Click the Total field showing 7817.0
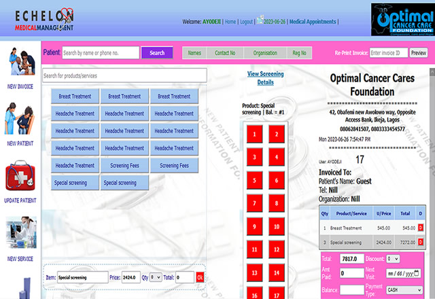This screenshot has width=435, height=299. pyautogui.click(x=352, y=259)
